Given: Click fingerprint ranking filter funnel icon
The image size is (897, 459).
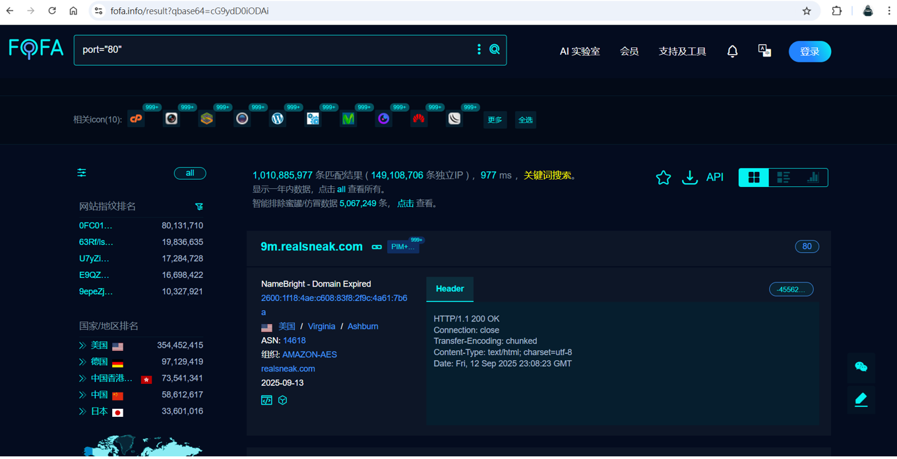Looking at the screenshot, I should 199,207.
